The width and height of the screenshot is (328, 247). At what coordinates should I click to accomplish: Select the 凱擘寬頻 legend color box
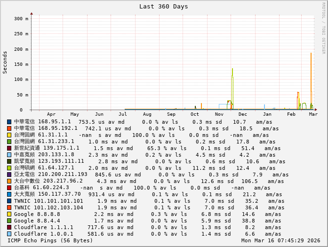[x=9, y=161]
